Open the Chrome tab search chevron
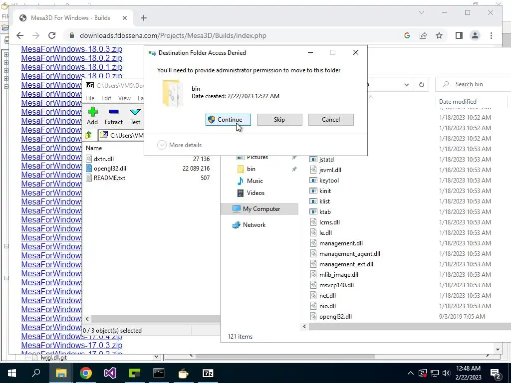 coord(421,12)
